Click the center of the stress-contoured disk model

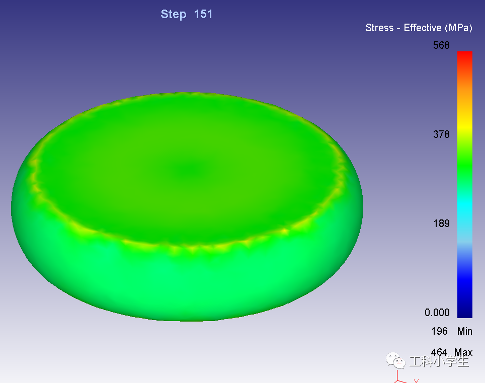(x=187, y=207)
